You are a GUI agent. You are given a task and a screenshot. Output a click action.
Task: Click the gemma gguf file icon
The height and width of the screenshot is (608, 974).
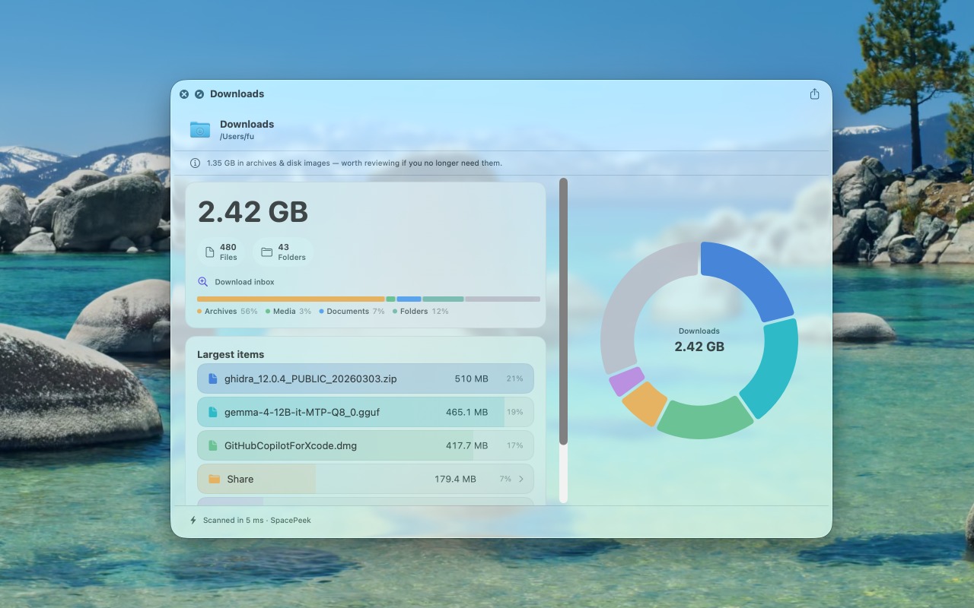(213, 412)
